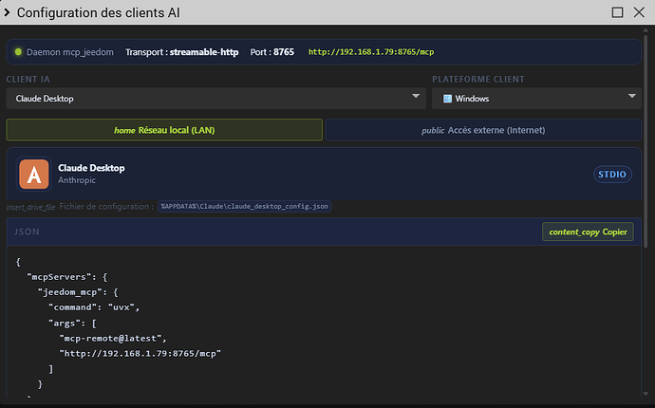Click the Windows logo icon in platform selector
The width and height of the screenshot is (655, 408).
[447, 99]
